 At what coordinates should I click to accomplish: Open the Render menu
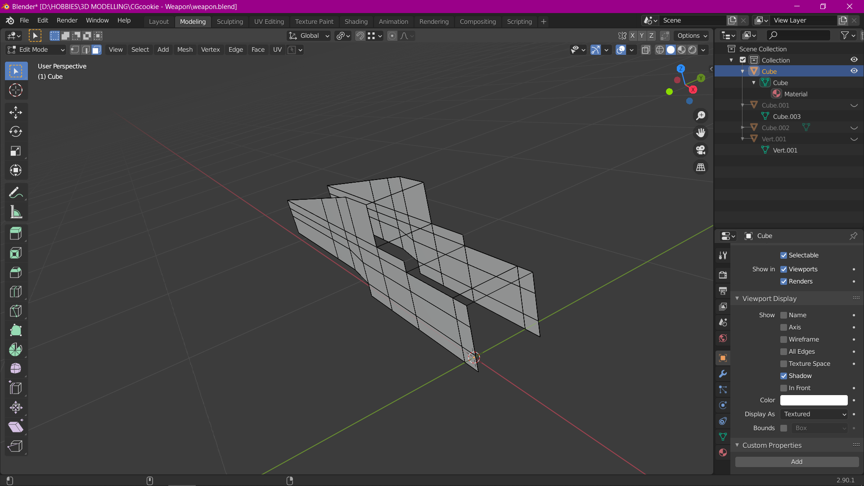pyautogui.click(x=67, y=21)
